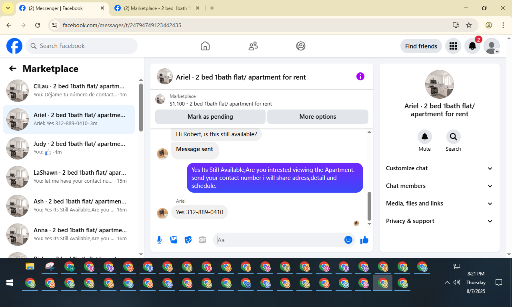
Task: Switch to the Messenger | Facebook tab
Action: coord(62,8)
